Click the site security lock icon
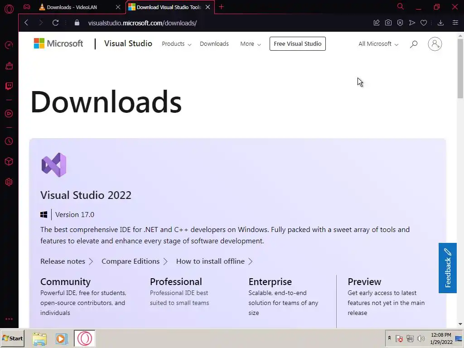Viewport: 464px width, 348px height. [x=77, y=23]
